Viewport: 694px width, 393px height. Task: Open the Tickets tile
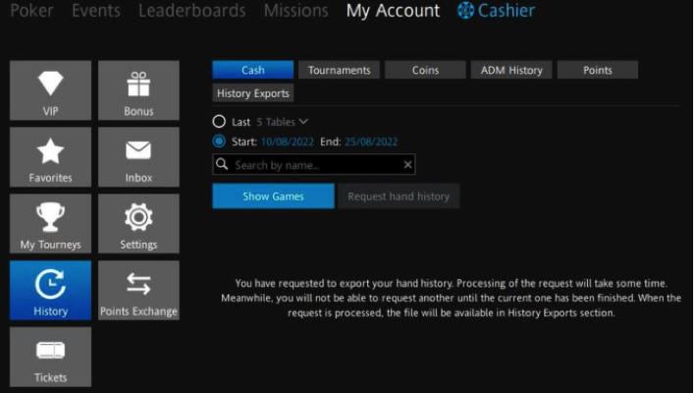click(50, 357)
